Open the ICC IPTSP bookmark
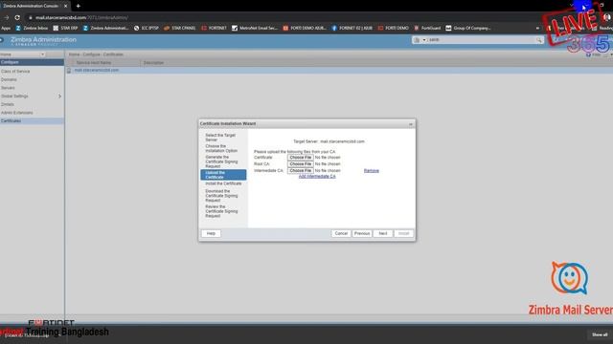The width and height of the screenshot is (613, 344). 147,28
